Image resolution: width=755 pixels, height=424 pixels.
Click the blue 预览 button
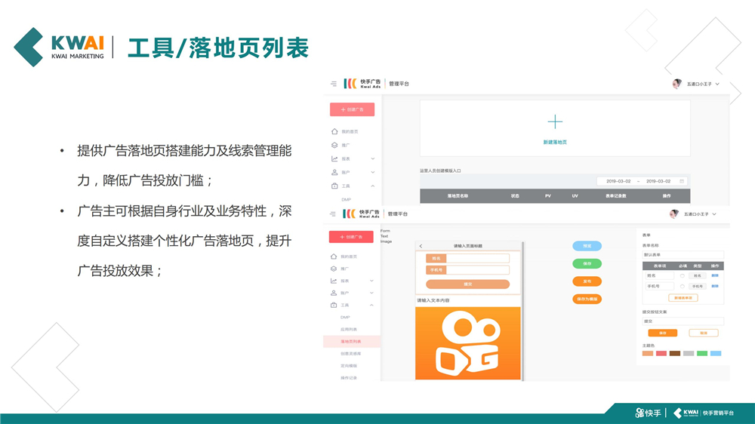click(587, 246)
